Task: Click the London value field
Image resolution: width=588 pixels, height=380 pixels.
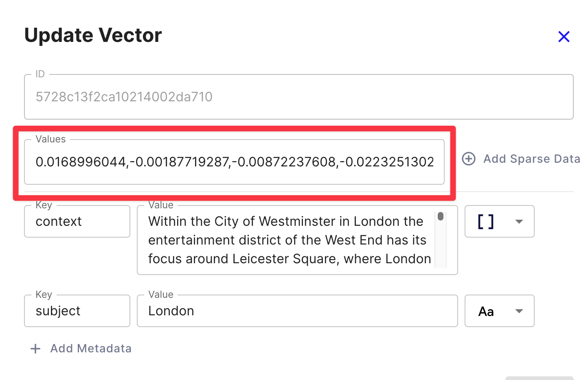Action: coord(297,311)
